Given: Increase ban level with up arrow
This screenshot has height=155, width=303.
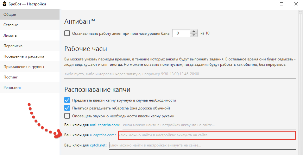Looking at the screenshot, I should tap(194, 31).
